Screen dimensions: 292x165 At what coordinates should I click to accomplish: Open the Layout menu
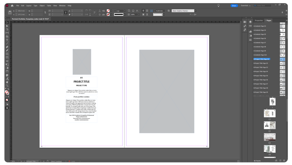point(29,6)
